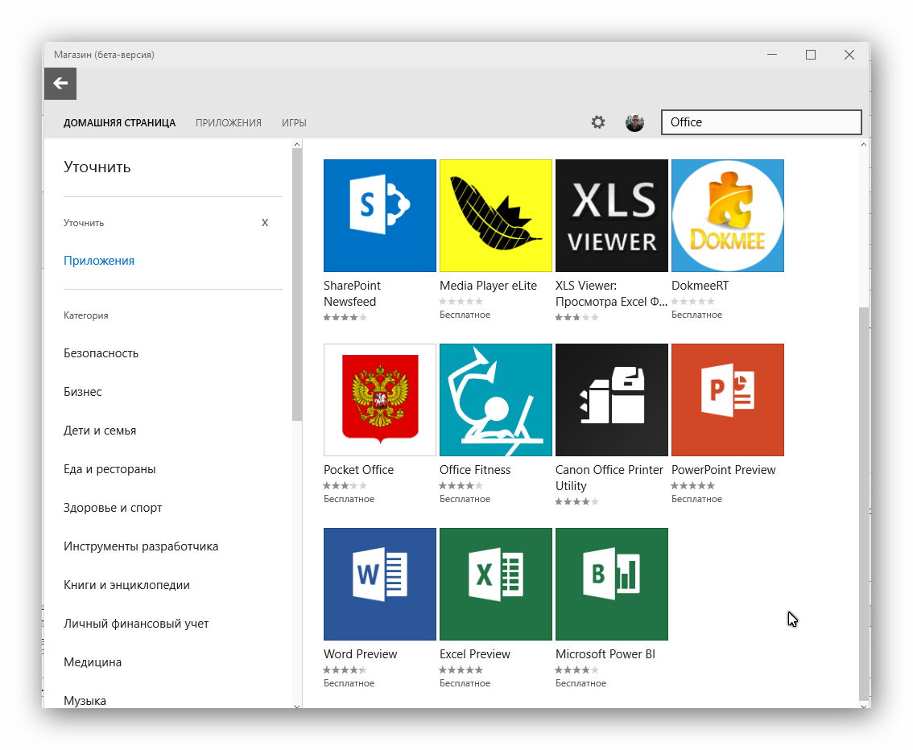This screenshot has width=913, height=750.
Task: Choose the Бизнес category
Action: [x=83, y=392]
